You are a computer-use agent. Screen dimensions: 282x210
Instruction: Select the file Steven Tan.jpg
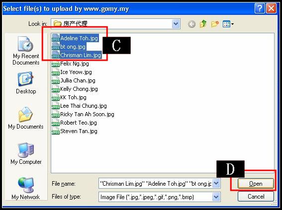click(75, 131)
